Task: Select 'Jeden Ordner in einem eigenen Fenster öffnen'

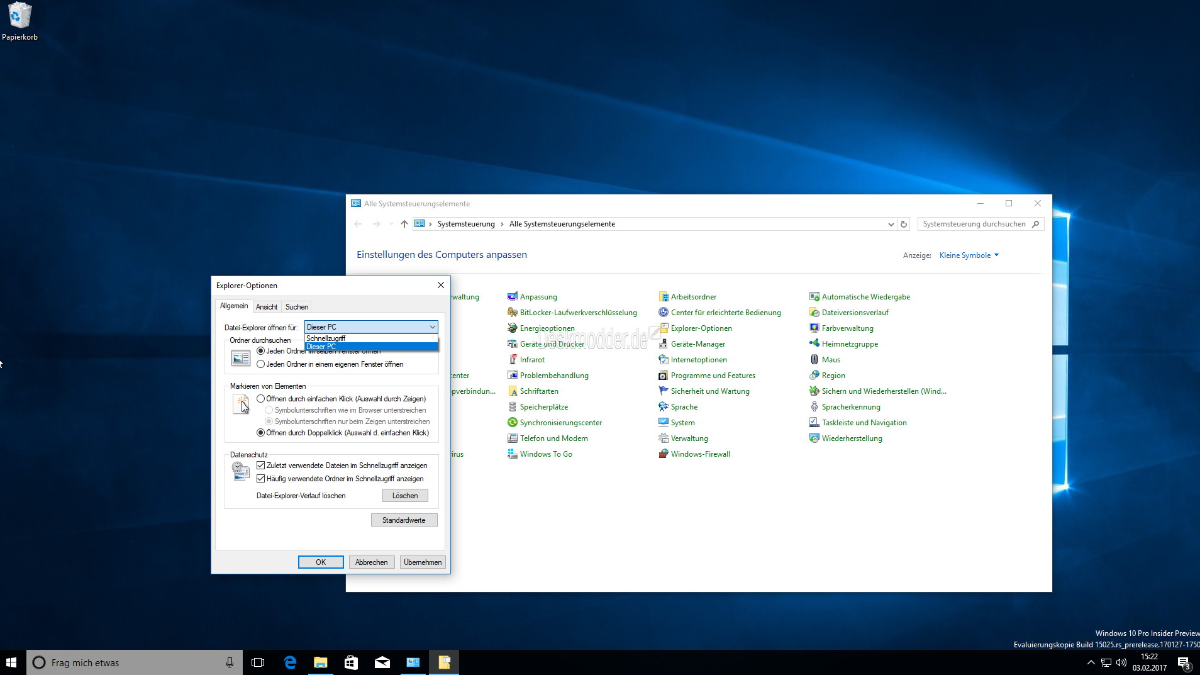Action: point(261,364)
